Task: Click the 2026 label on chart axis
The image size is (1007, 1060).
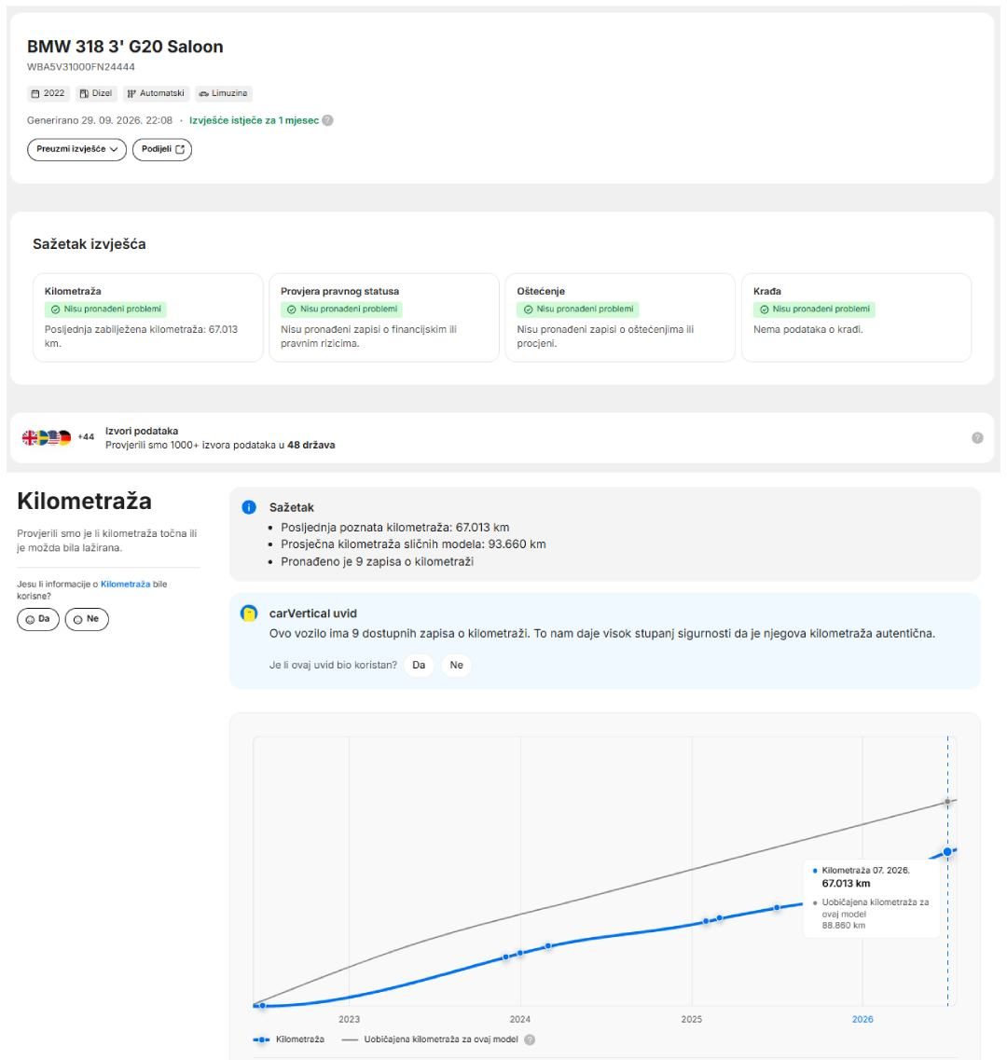Action: (x=862, y=1019)
